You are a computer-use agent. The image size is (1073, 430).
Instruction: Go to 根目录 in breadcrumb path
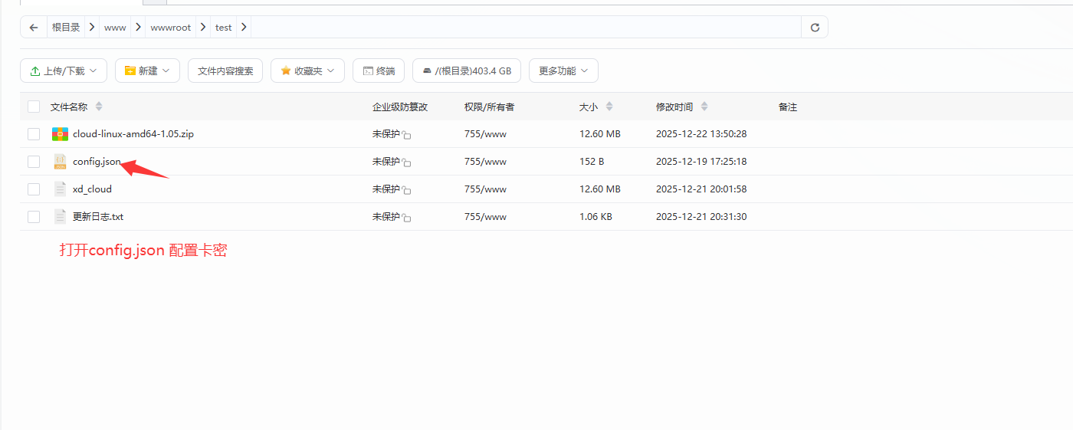[x=66, y=28]
